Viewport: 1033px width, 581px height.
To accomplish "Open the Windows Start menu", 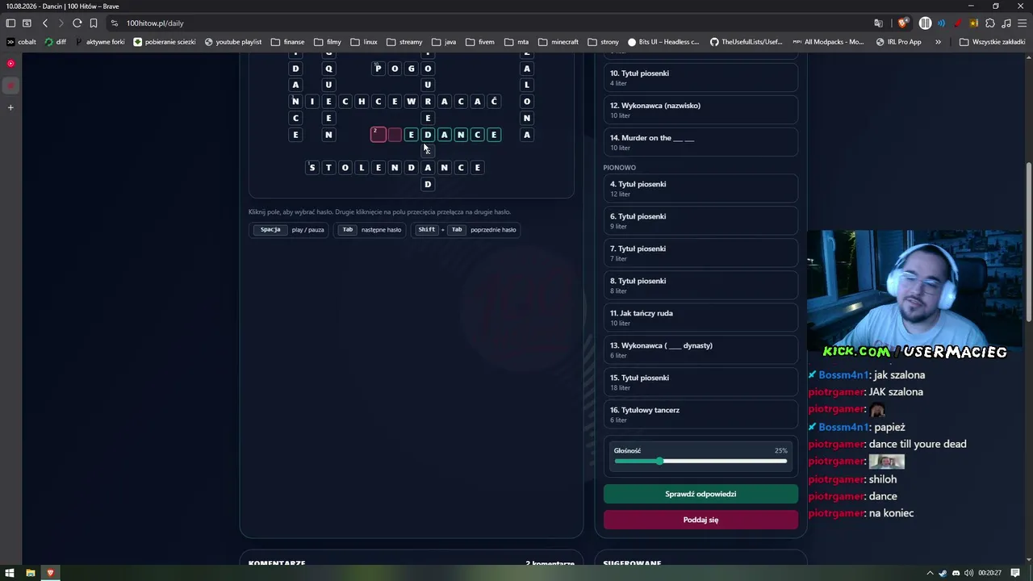I will point(10,573).
